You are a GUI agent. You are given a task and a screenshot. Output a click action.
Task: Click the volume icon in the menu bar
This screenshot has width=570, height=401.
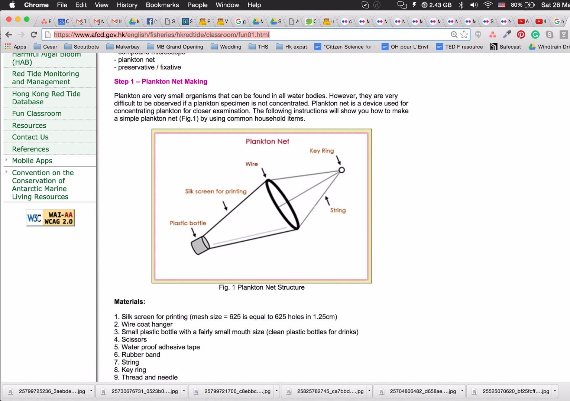(x=473, y=5)
